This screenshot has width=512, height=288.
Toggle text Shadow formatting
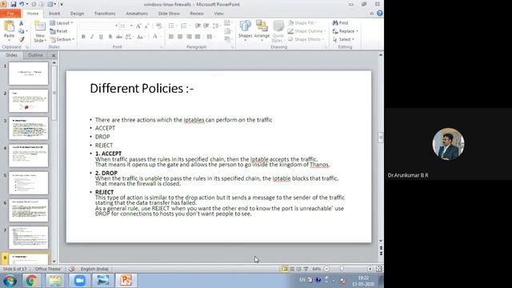(x=110, y=37)
